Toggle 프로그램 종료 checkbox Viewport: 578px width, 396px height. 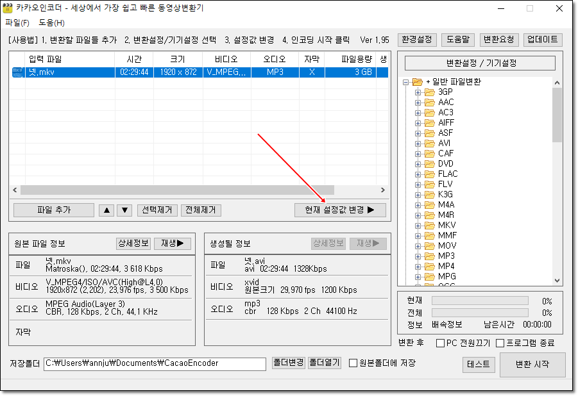(x=500, y=343)
